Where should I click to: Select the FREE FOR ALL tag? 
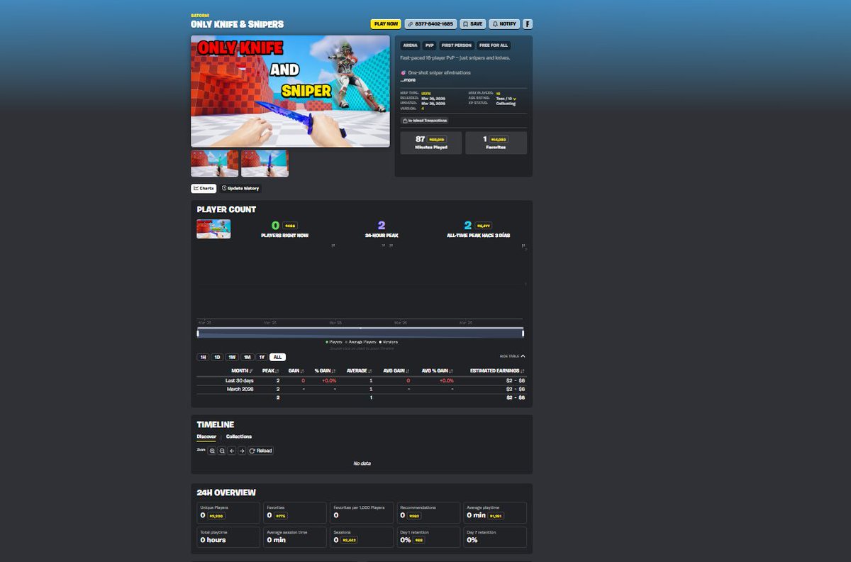[x=494, y=45]
